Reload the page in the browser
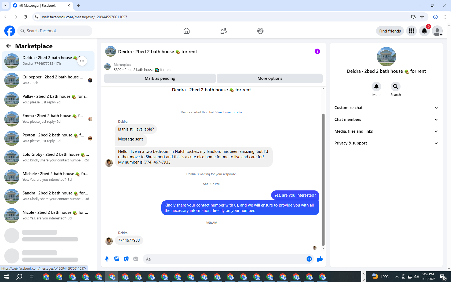Viewport: 451px width, 282px height. pos(25,17)
